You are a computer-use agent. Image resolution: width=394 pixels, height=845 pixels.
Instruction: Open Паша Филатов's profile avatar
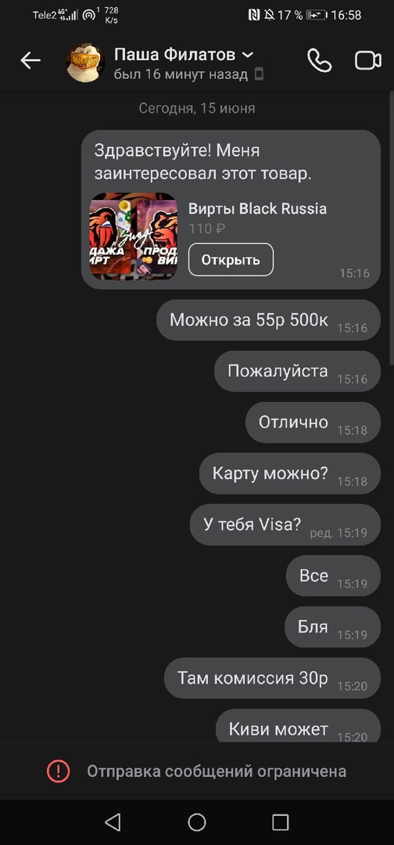coord(85,63)
